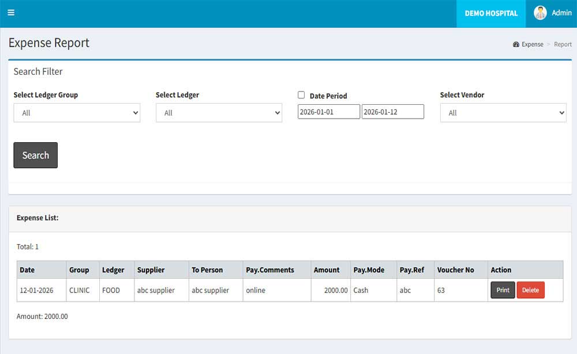Screen dimensions: 577x354
Task: Open the hamburger sidebar menu
Action: pos(11,13)
